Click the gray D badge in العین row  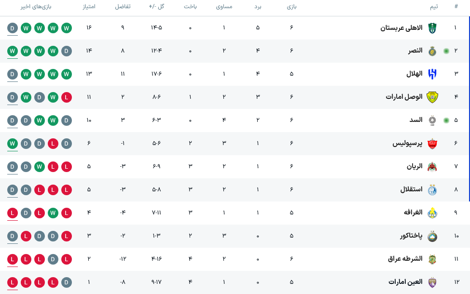tap(67, 282)
